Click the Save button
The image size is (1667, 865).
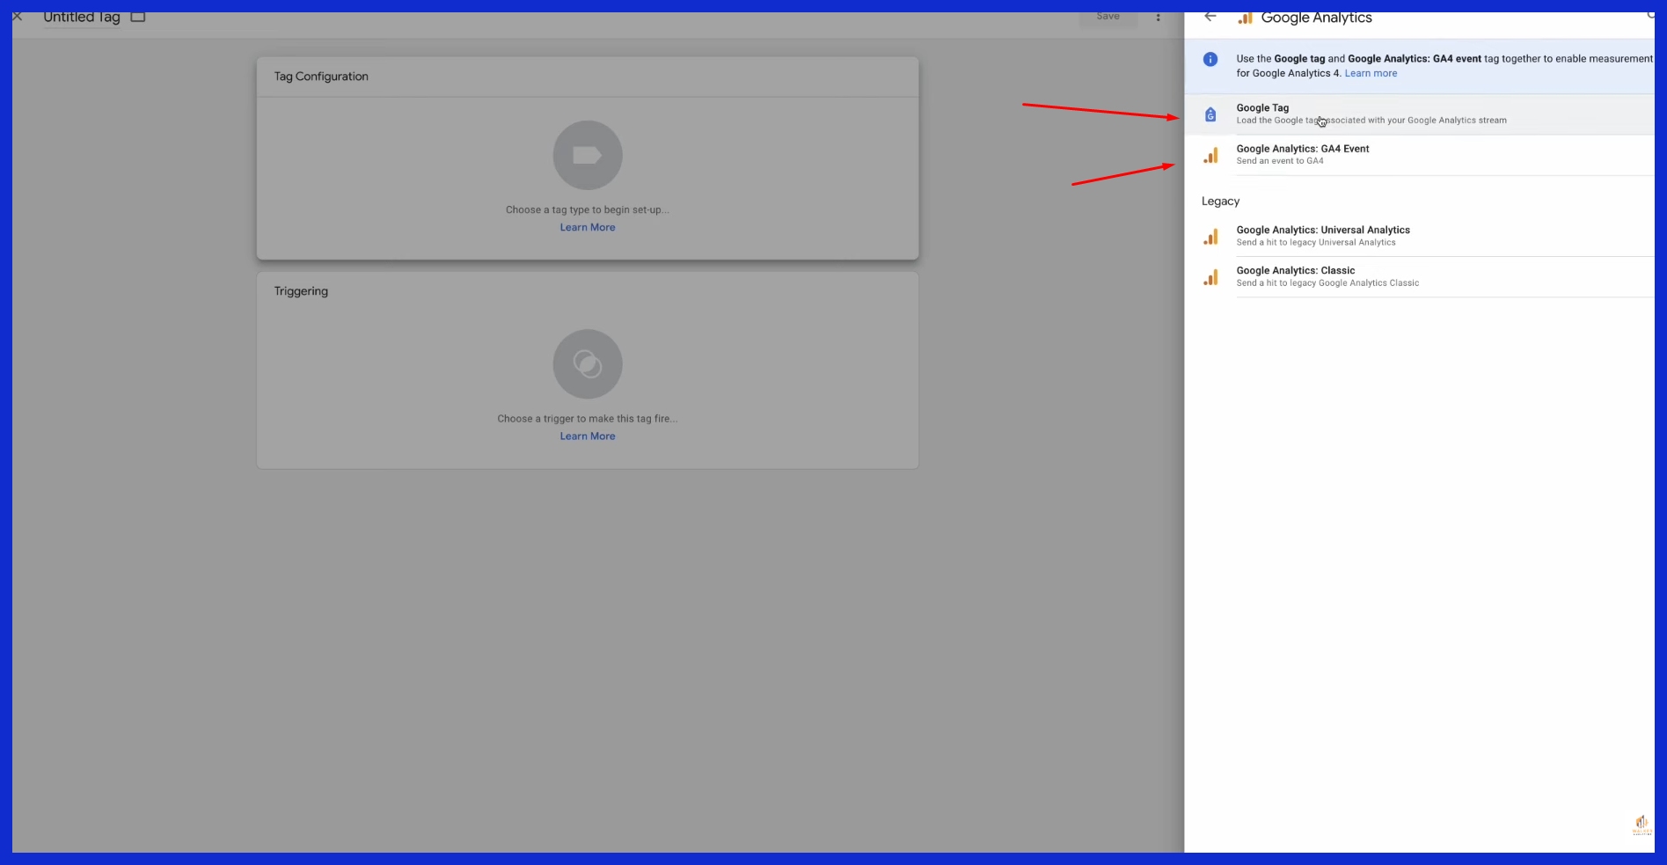pyautogui.click(x=1108, y=18)
